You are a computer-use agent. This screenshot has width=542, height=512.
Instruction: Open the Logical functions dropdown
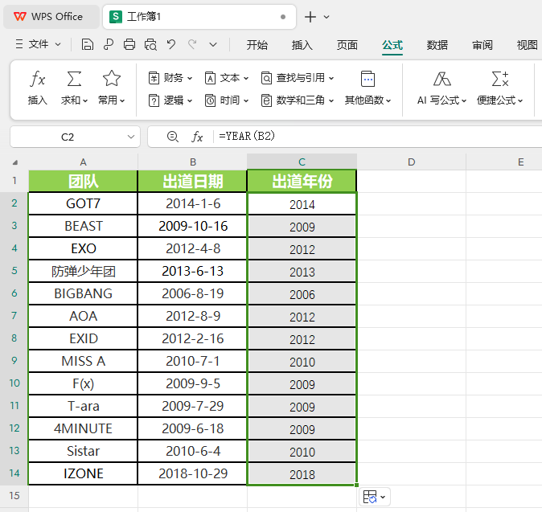(170, 100)
